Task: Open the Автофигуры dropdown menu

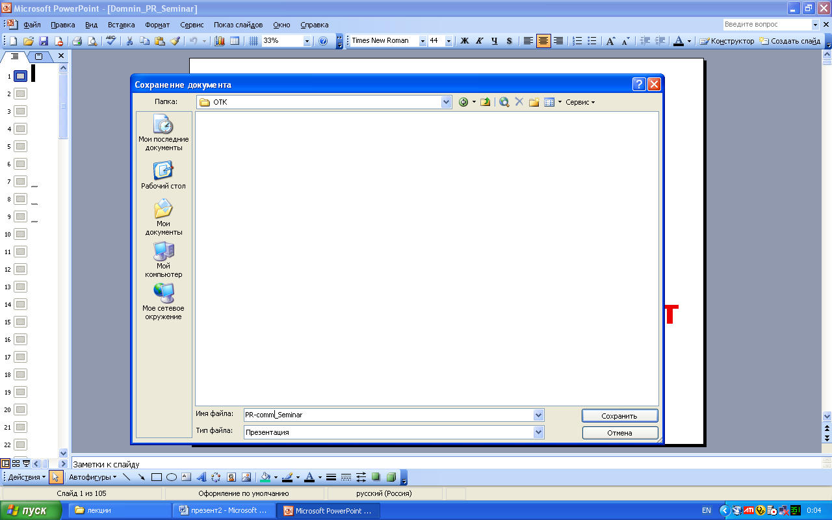Action: tap(93, 477)
